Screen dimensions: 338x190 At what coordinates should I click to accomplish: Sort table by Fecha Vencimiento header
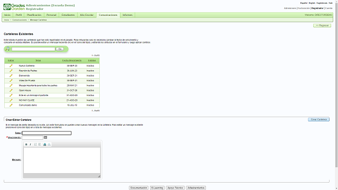click(x=72, y=61)
